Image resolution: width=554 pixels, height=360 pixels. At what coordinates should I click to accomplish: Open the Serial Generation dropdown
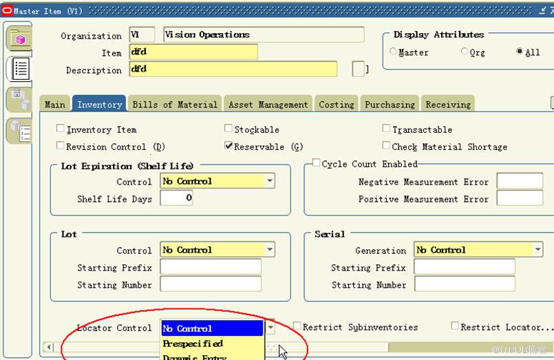click(x=537, y=249)
